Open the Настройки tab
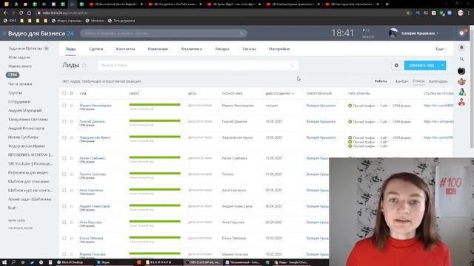 (x=279, y=49)
